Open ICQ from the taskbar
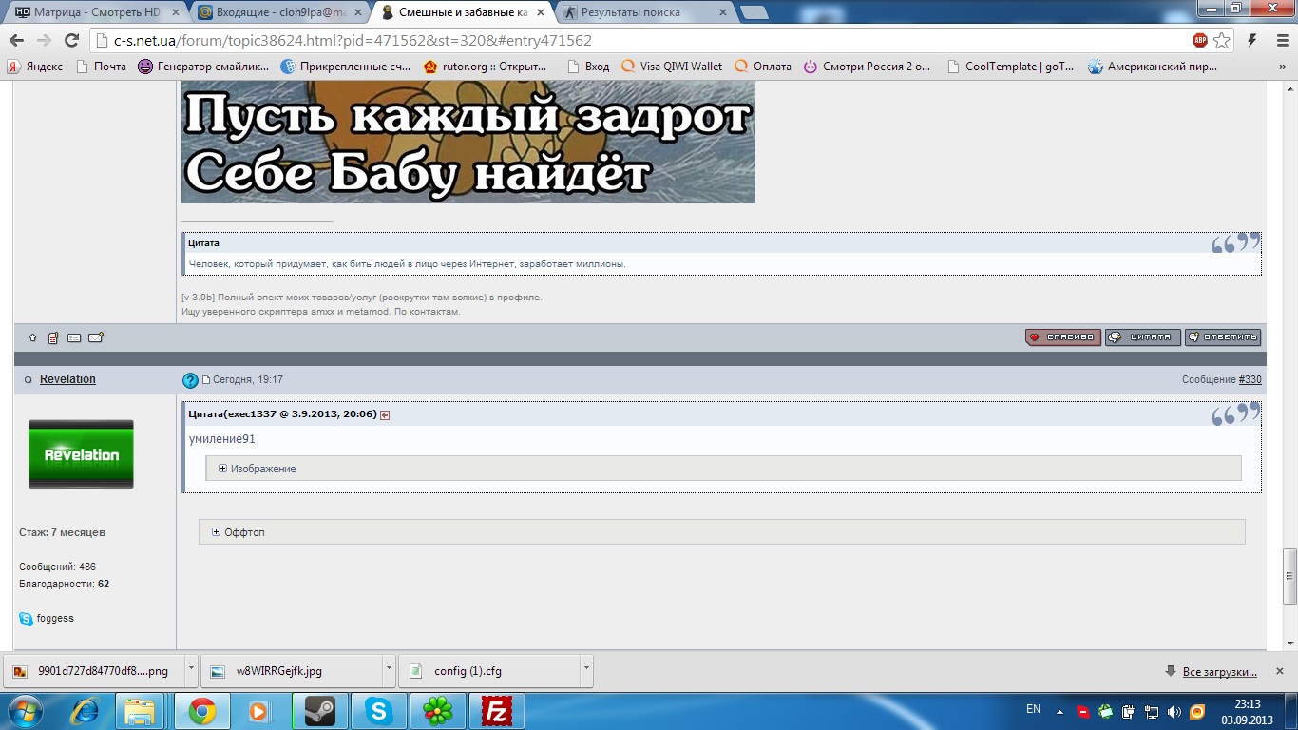The image size is (1298, 730). [437, 711]
